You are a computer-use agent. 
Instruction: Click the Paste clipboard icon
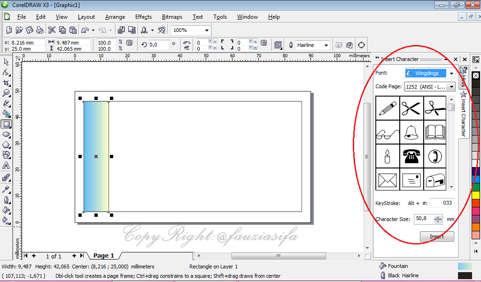pyautogui.click(x=73, y=30)
